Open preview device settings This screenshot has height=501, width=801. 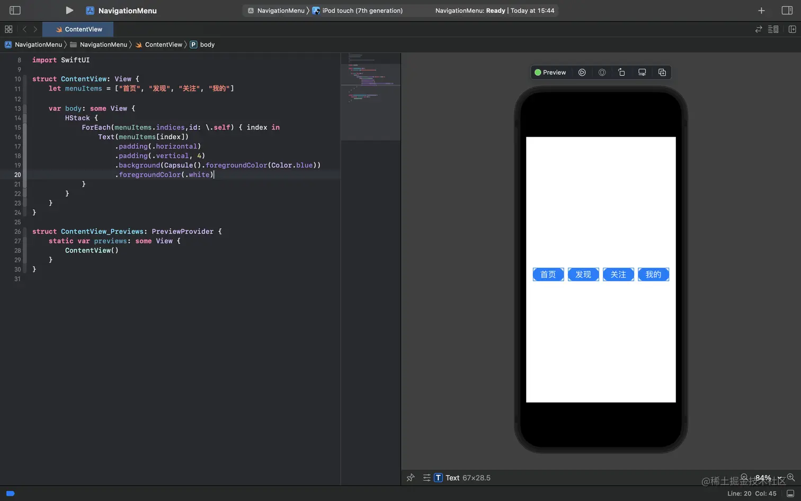tap(642, 72)
